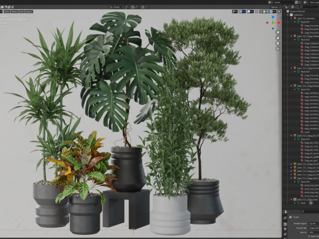The image size is (319, 239).
Task: Open the Output properties tab
Action: coord(285,229)
